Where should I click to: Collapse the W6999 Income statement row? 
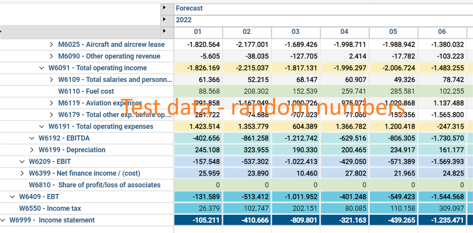[3, 220]
